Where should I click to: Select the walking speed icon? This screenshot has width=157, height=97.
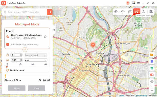(7, 64)
